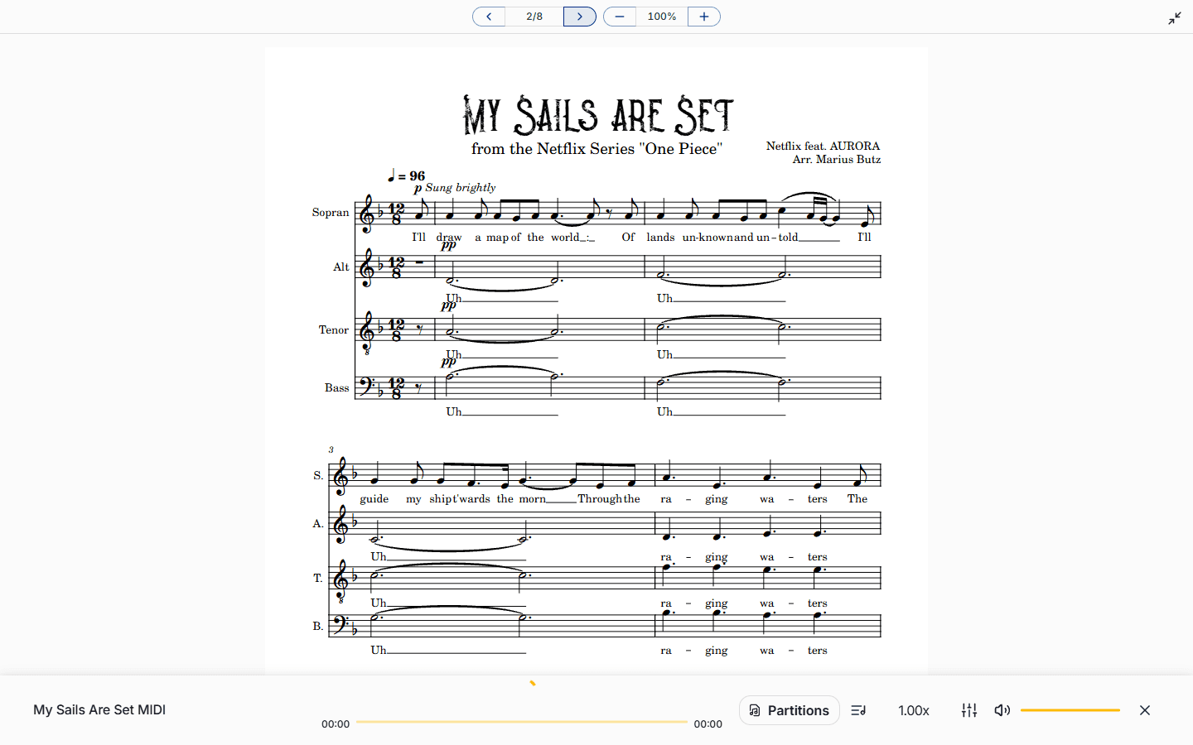Click the "Arr. Marius Butz" arranger credit
1193x745 pixels.
coord(837,160)
